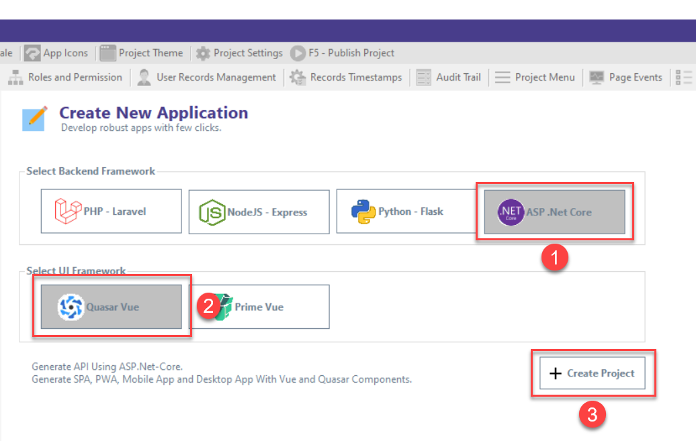The height and width of the screenshot is (441, 696).
Task: Click the Project Settings gear icon
Action: [203, 53]
